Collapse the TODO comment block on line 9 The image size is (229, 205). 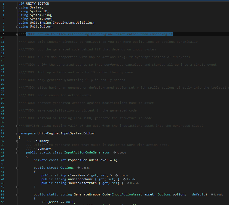(17, 34)
